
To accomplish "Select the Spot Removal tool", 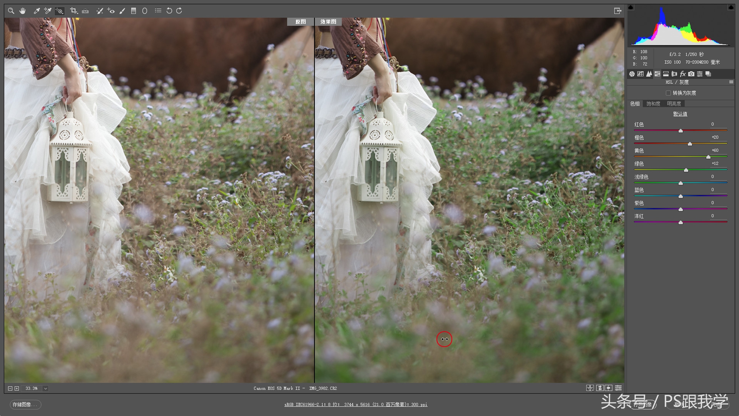I will [x=100, y=11].
